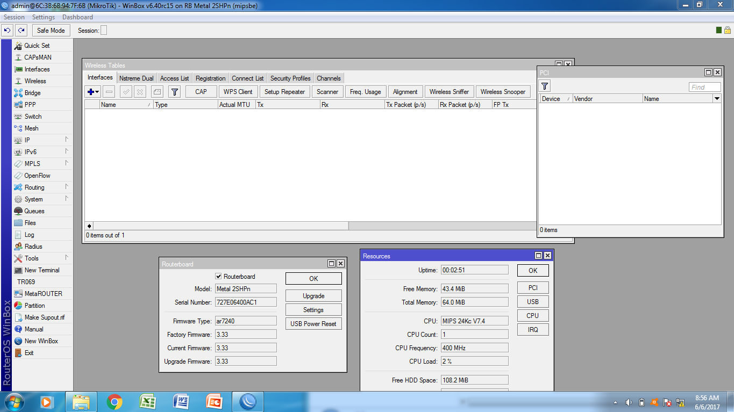Launch New Terminal from the sidebar
734x412 pixels.
tap(42, 270)
